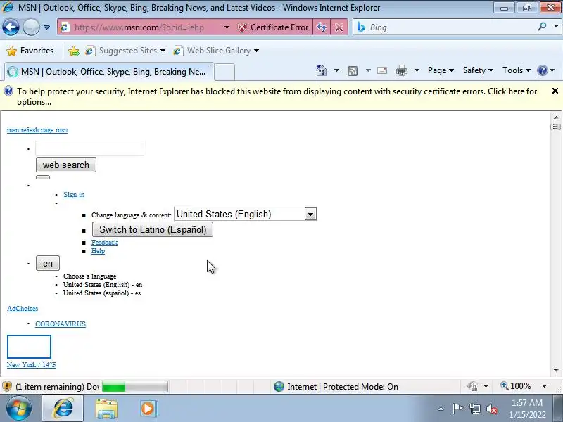Click the page loading progress bar
The image size is (563, 422).
[134, 387]
